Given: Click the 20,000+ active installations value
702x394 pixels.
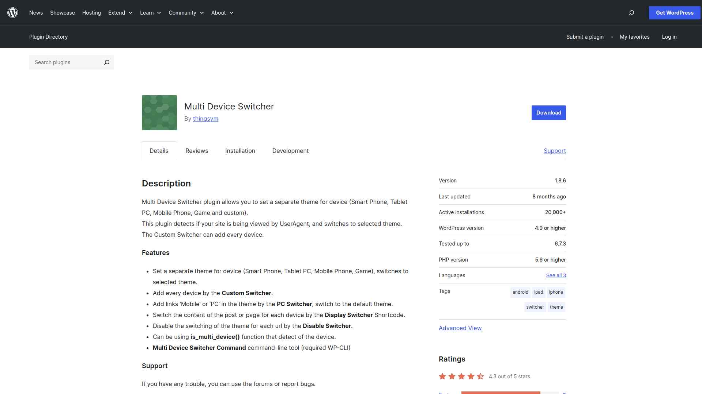Looking at the screenshot, I should (555, 212).
